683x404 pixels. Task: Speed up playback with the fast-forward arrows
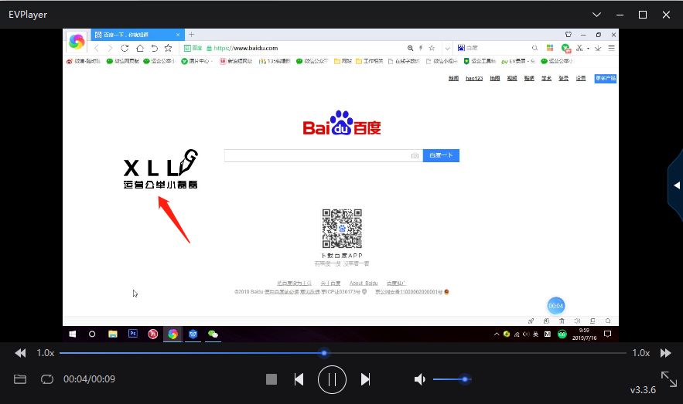(x=665, y=353)
